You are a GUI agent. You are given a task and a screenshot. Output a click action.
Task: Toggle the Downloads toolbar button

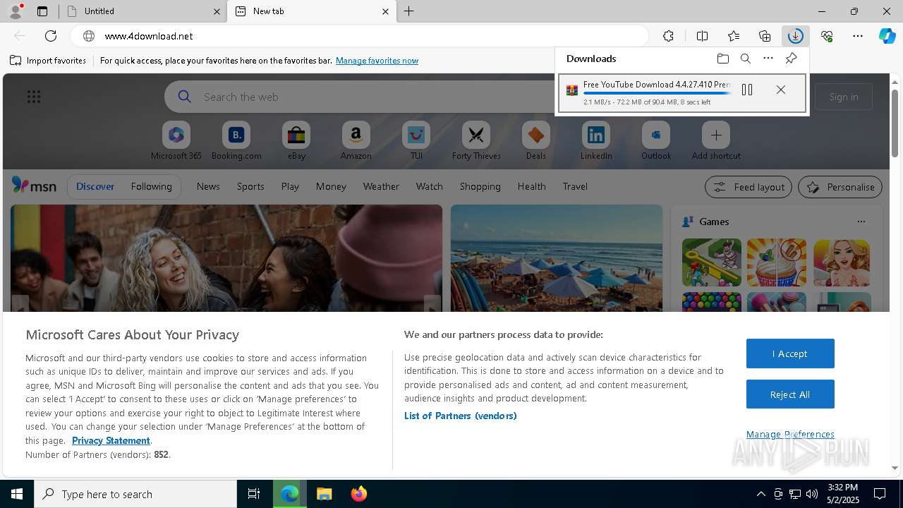(x=795, y=36)
